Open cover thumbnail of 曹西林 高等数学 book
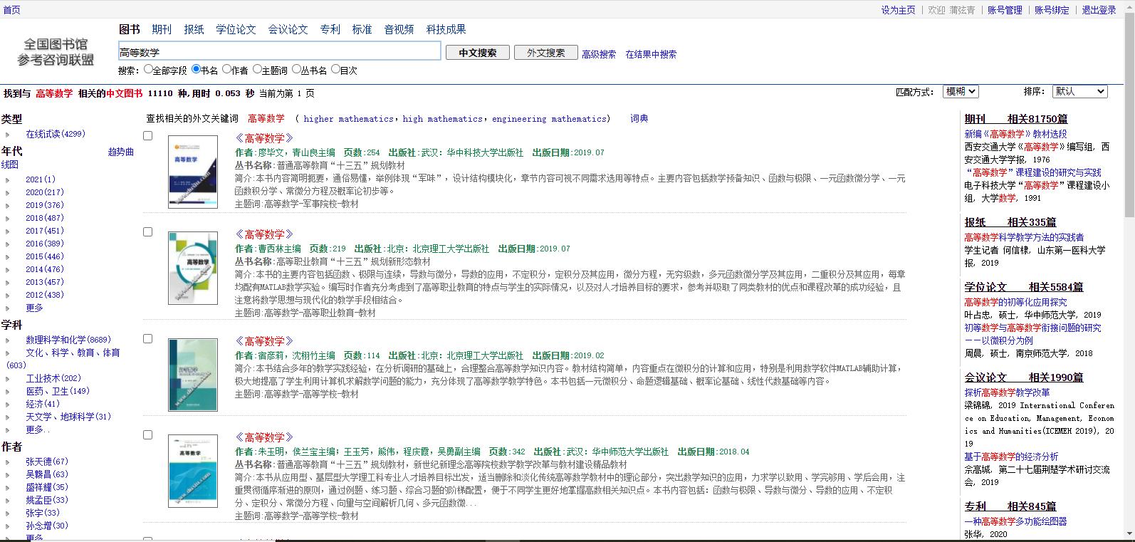 [x=193, y=268]
